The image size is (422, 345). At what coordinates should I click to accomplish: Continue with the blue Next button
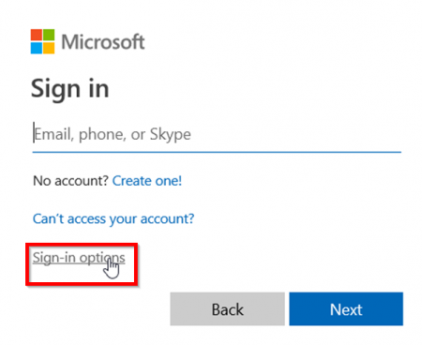346,309
